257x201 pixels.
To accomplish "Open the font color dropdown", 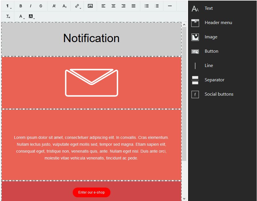I will click(x=21, y=17).
